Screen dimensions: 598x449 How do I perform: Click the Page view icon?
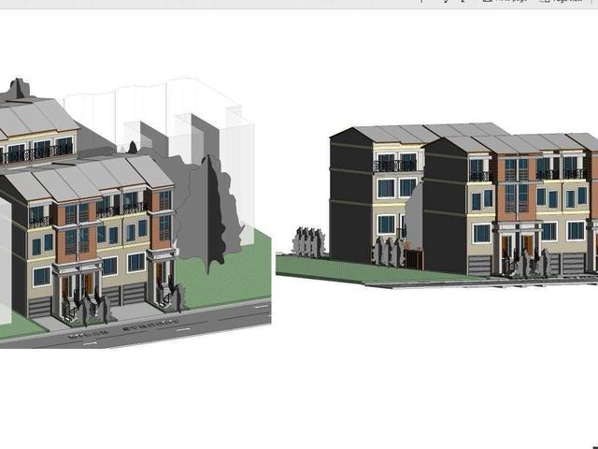point(545,2)
